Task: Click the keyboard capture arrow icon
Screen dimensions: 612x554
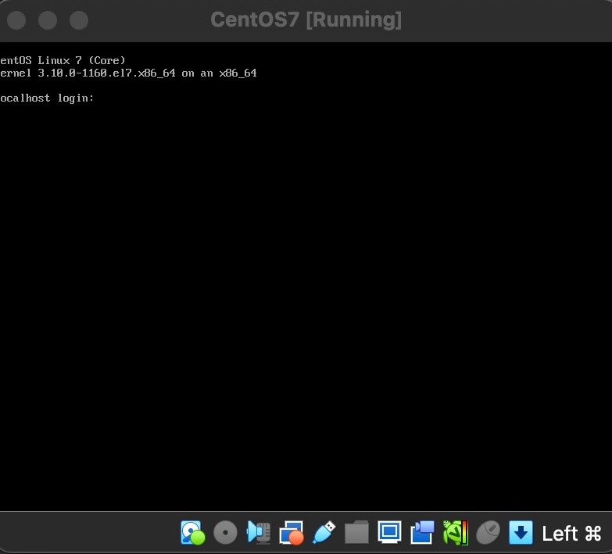Action: point(521,533)
